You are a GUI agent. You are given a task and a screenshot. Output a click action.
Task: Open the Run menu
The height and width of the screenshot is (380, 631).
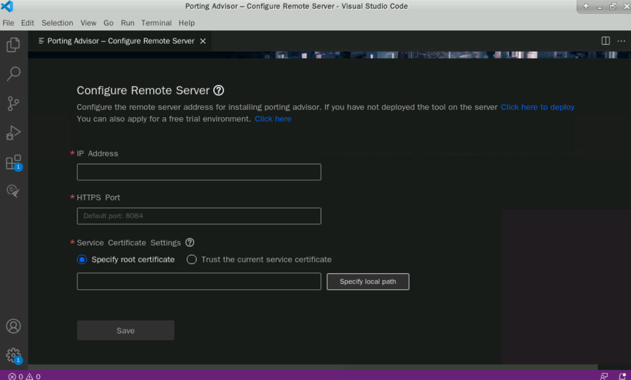coord(128,23)
